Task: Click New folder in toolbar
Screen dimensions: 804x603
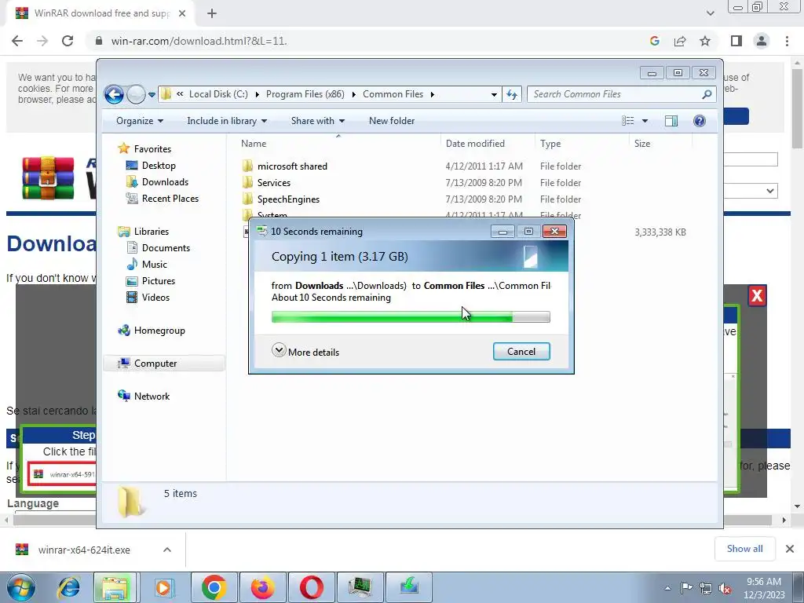Action: (392, 121)
